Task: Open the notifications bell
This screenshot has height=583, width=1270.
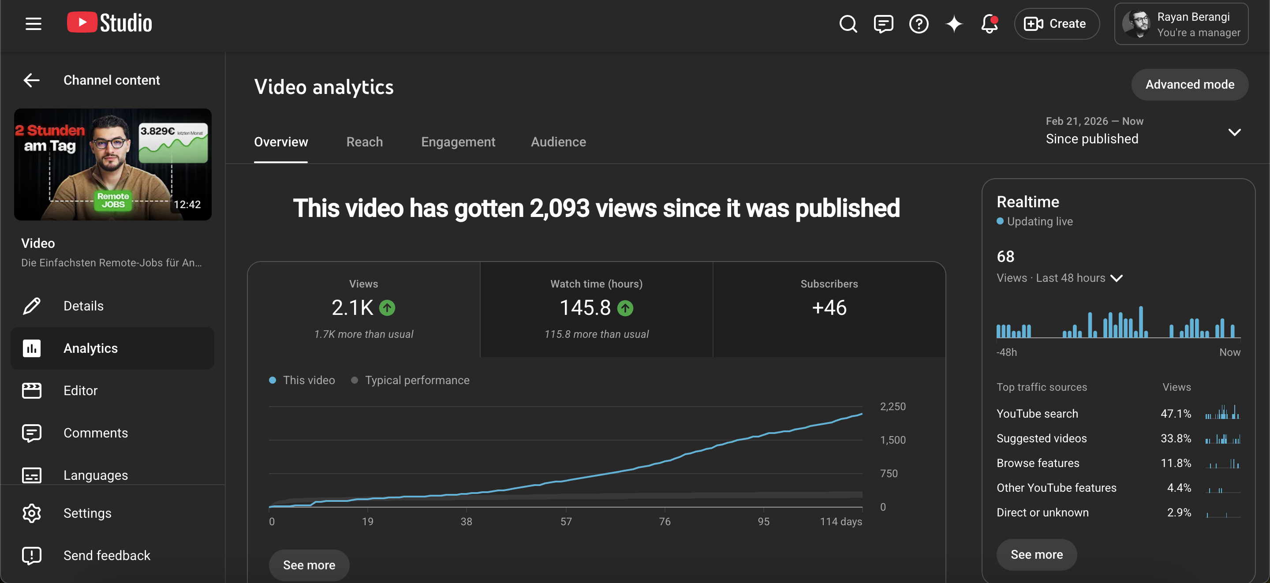Action: (x=989, y=24)
